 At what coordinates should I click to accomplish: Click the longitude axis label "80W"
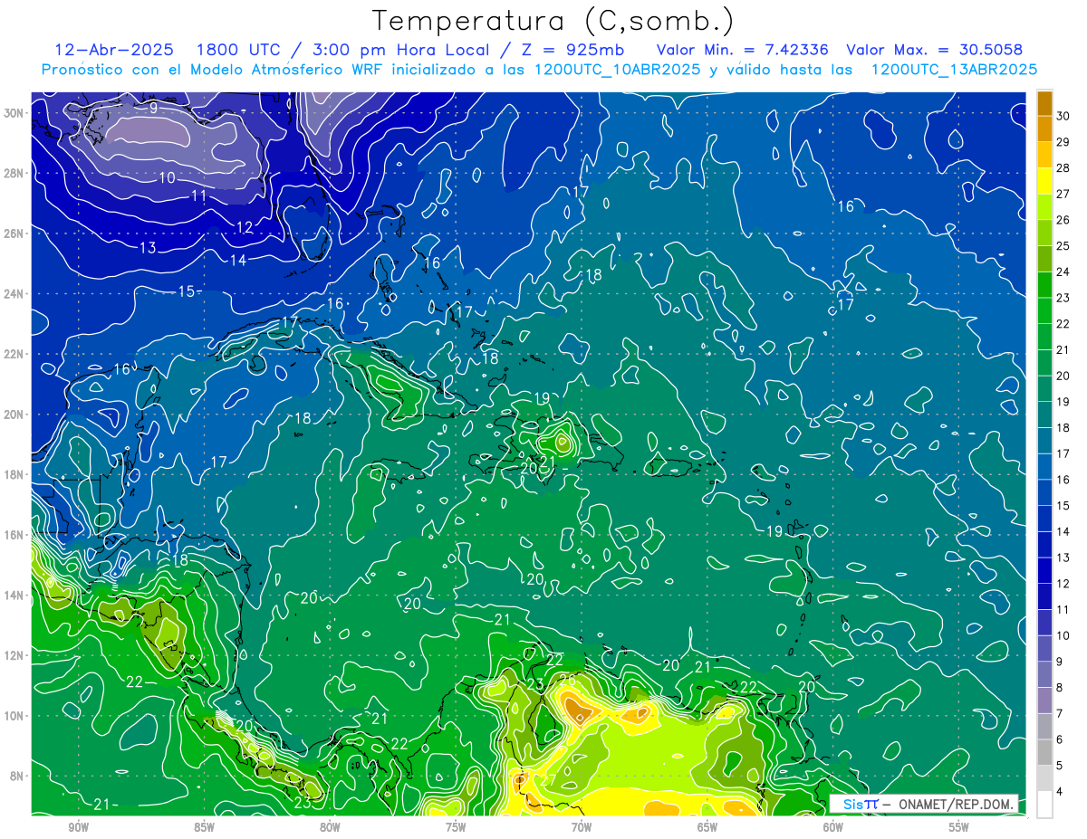331,826
